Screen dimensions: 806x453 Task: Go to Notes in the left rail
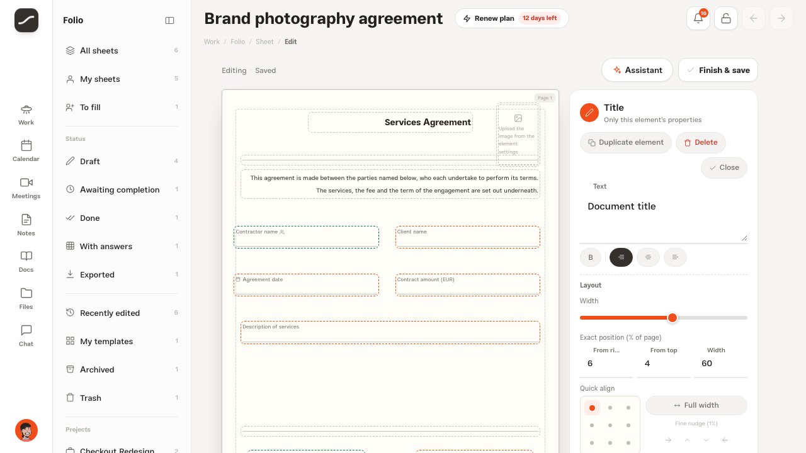(26, 225)
